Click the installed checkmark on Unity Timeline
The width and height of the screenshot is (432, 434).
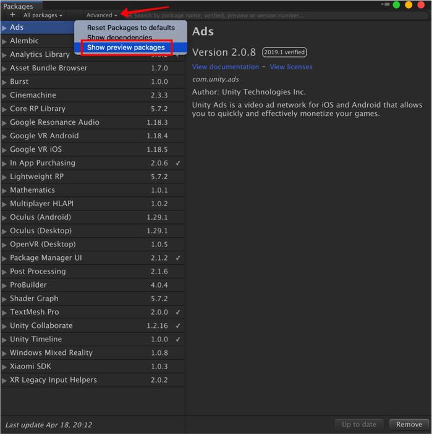pos(178,340)
